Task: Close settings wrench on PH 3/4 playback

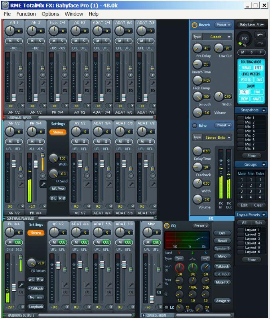Action: click(43, 184)
